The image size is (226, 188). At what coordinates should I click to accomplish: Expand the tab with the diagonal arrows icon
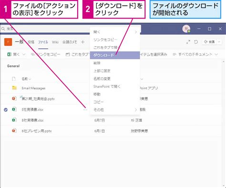coord(188,42)
